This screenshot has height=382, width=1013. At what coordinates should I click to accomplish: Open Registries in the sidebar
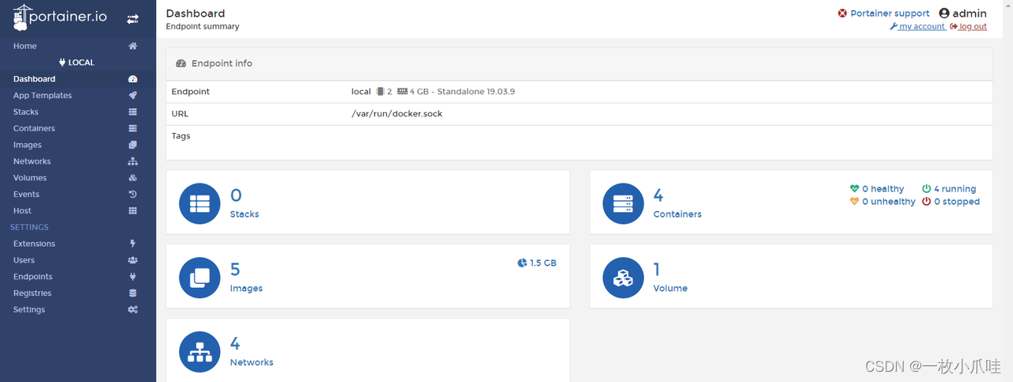pos(78,293)
